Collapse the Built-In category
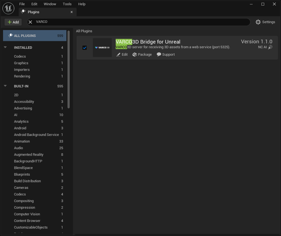281x236 pixels. point(5,86)
